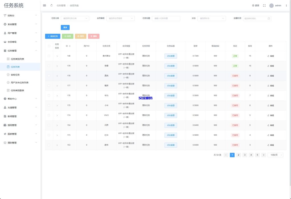This screenshot has width=291, height=199.
Task: Click the refresh icon in the top bar
Action: coord(51,5)
